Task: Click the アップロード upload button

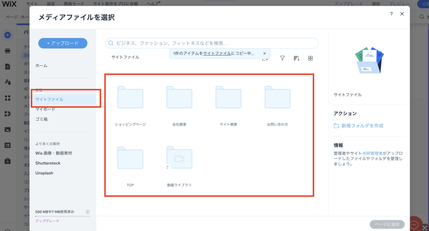Action: (x=63, y=43)
